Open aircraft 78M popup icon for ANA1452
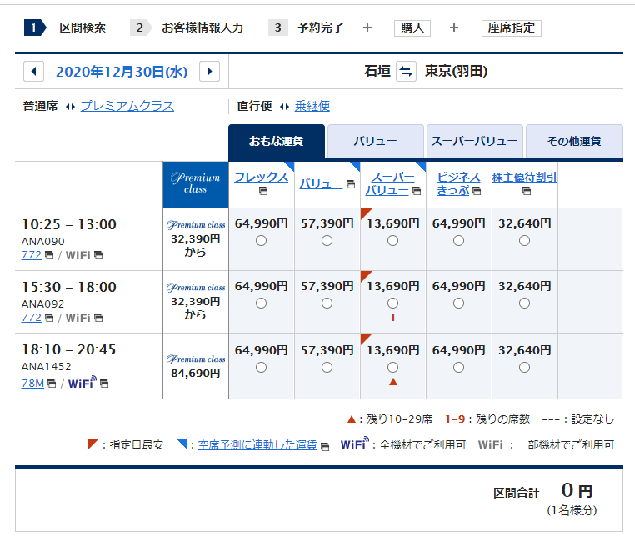 pos(52,384)
